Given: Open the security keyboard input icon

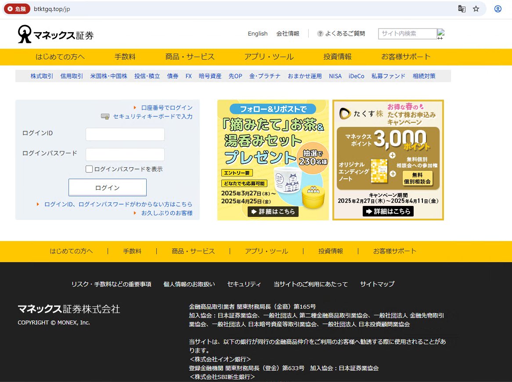Looking at the screenshot, I should coord(105,117).
